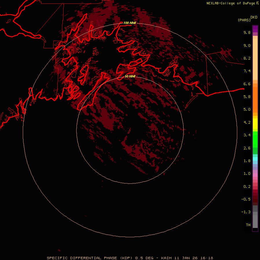Click the 3.4 colorbar value
This screenshot has height=260, width=260.
coord(247,135)
